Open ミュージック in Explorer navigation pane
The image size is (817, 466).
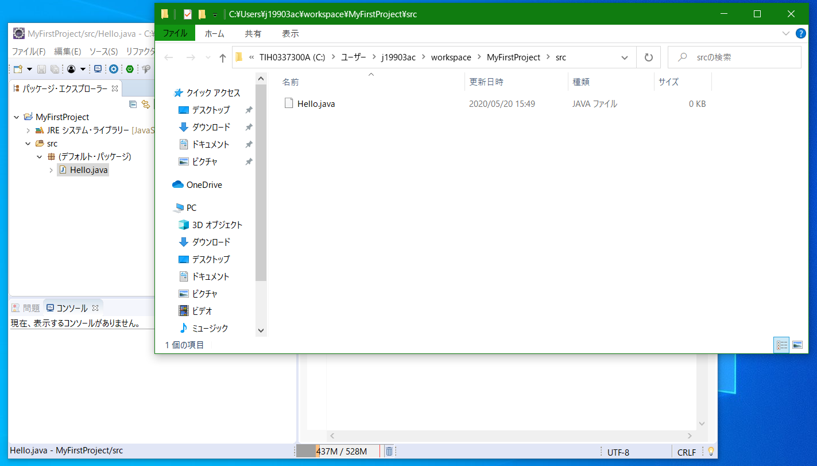pos(210,328)
